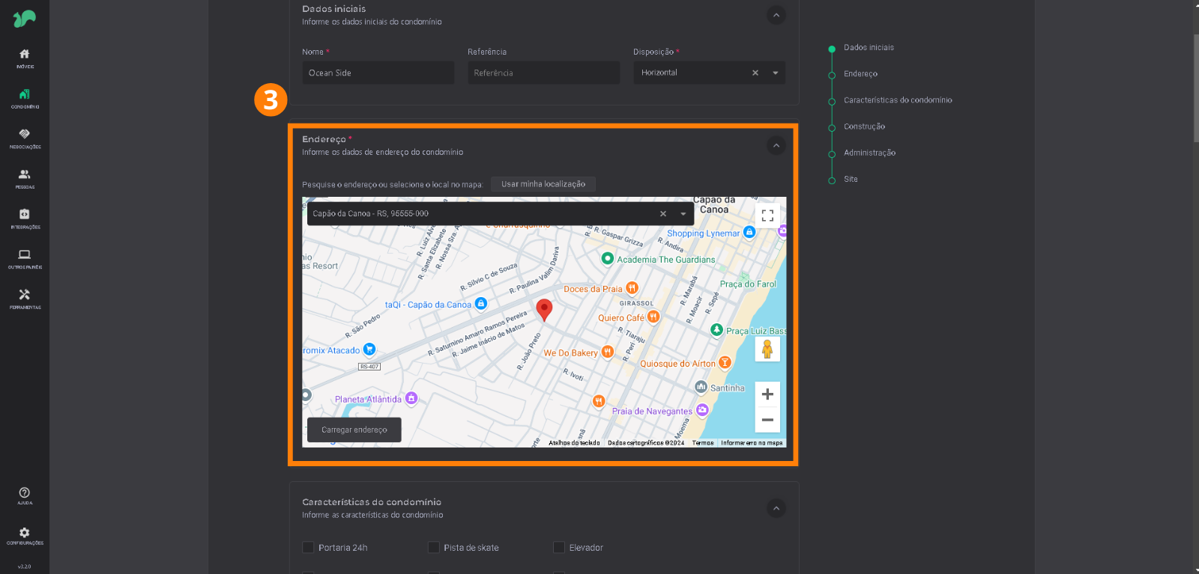Toggle the map fullscreen view
1199x574 pixels.
767,216
